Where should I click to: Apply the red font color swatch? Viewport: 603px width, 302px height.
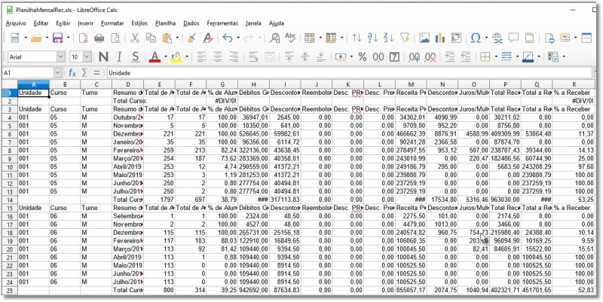click(154, 56)
